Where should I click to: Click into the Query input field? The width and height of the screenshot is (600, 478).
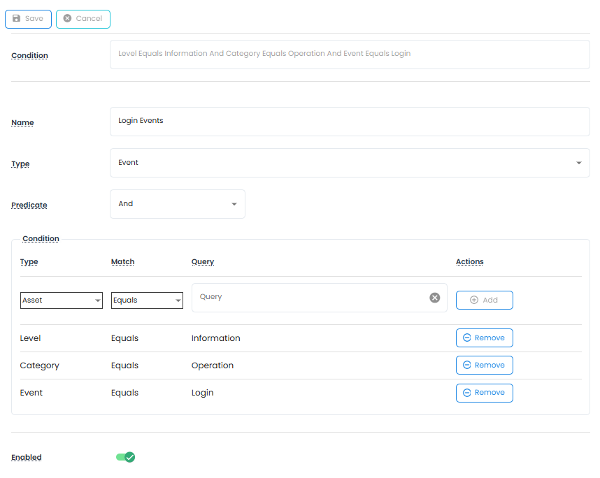[311, 298]
